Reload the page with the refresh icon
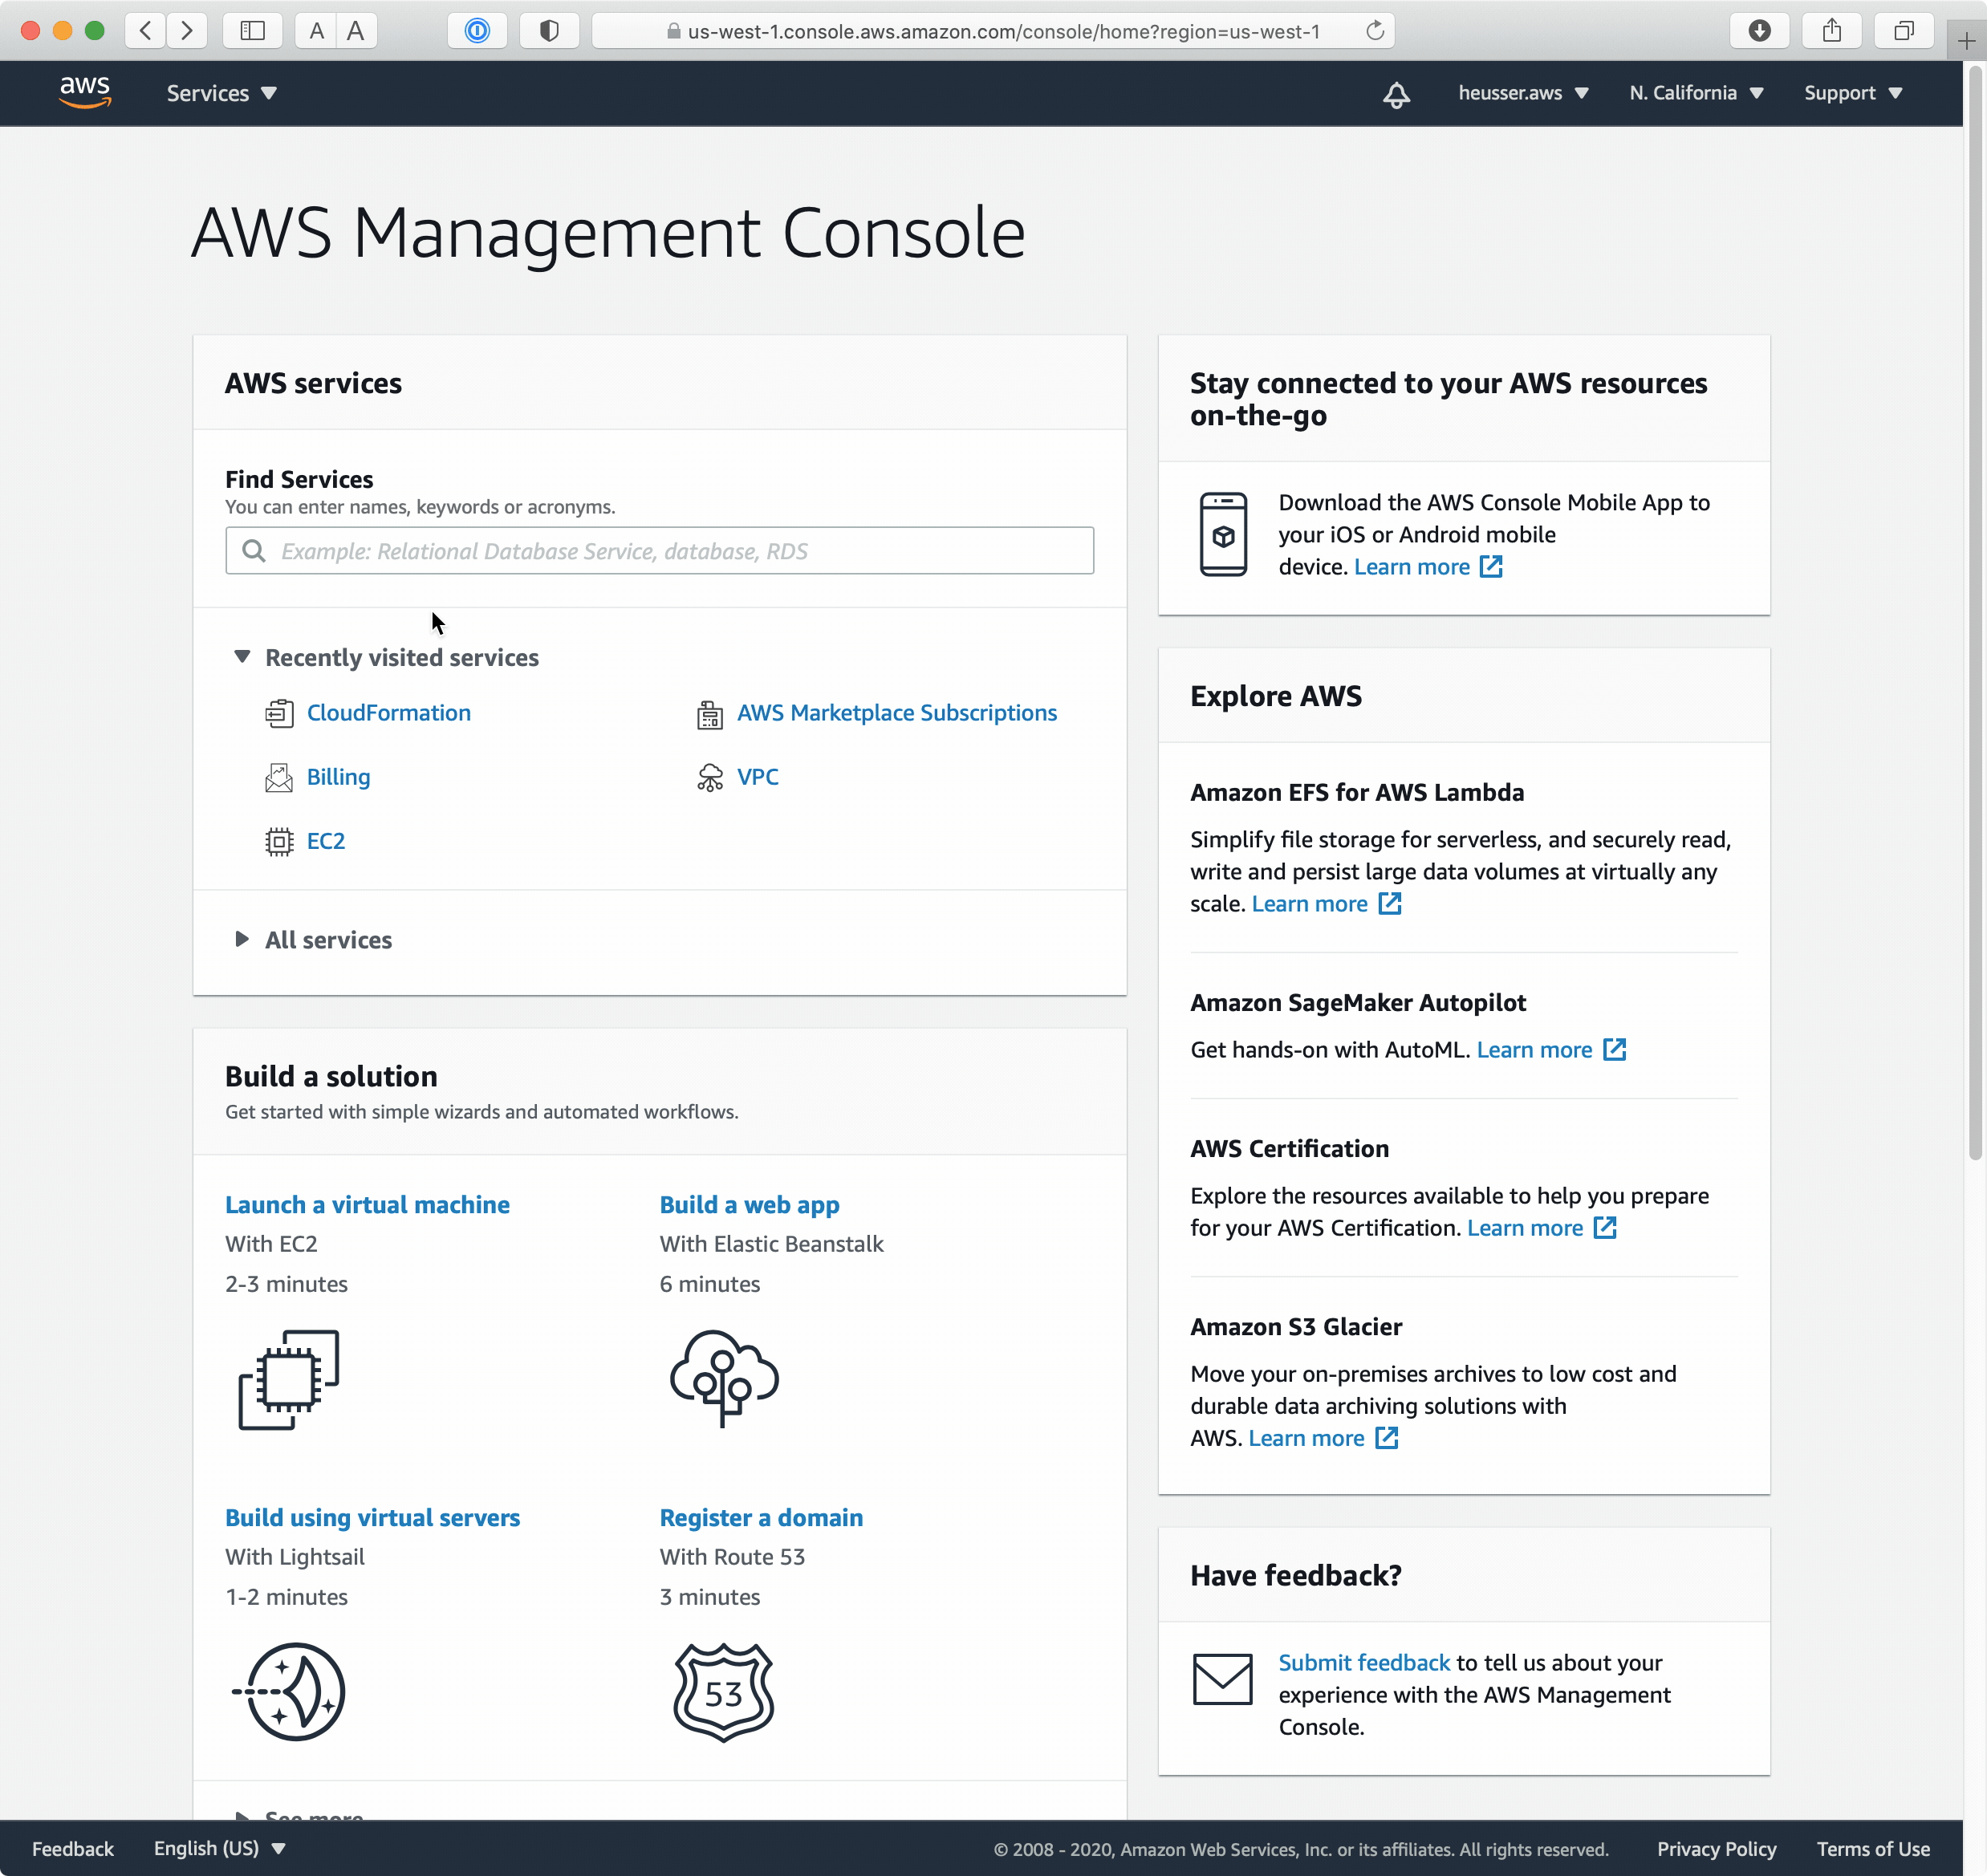The width and height of the screenshot is (1987, 1876). (1375, 31)
